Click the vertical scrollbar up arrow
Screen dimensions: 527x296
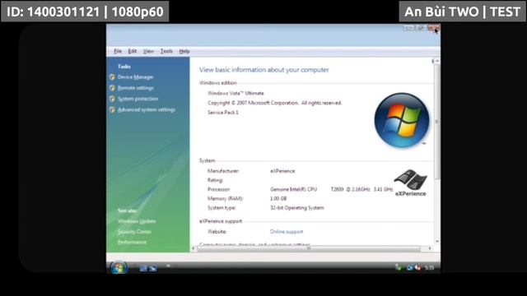pos(437,61)
